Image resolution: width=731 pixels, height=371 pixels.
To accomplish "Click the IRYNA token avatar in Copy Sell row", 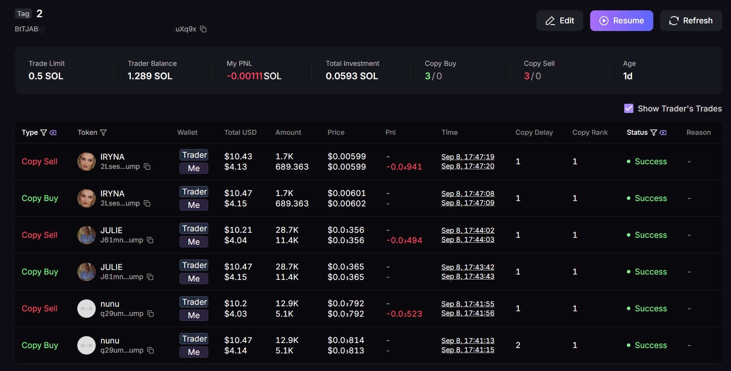I will (x=86, y=162).
